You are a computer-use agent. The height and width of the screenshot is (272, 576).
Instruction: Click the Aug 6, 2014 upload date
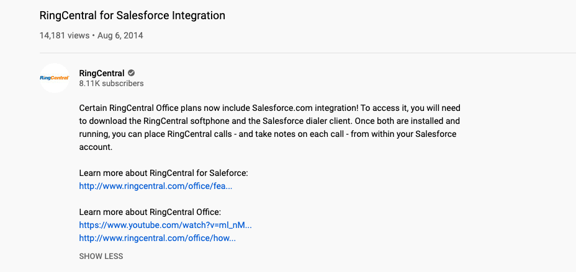120,35
